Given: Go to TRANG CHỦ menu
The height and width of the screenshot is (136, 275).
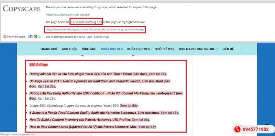Looking at the screenshot, I should pos(48,49).
